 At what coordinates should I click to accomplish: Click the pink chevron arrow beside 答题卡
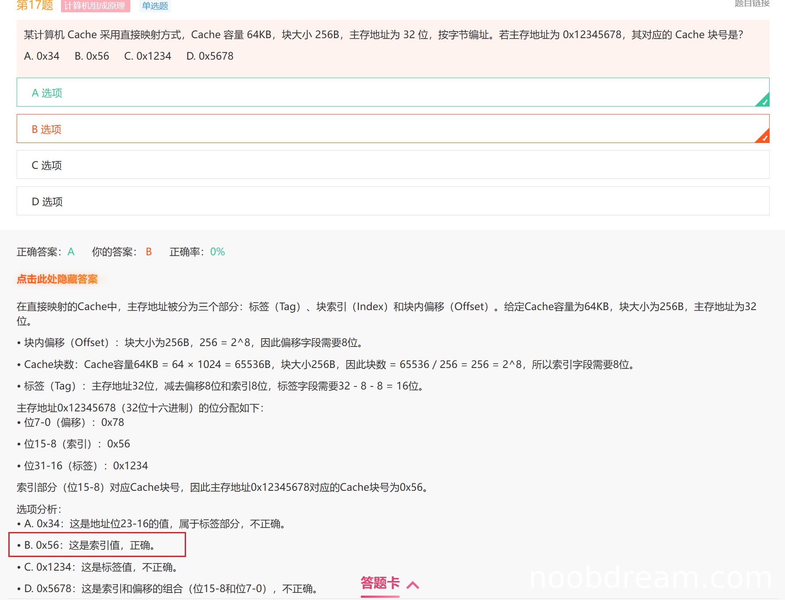pyautogui.click(x=413, y=585)
